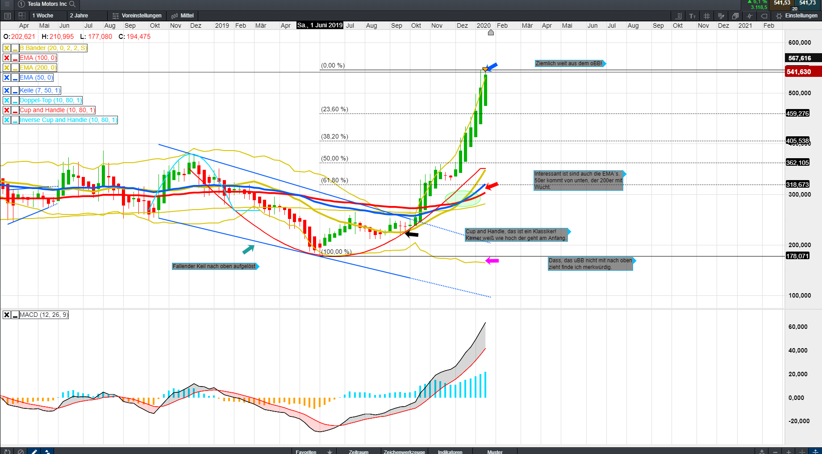
Task: Click the price scale alignment icon
Action: pos(679,16)
